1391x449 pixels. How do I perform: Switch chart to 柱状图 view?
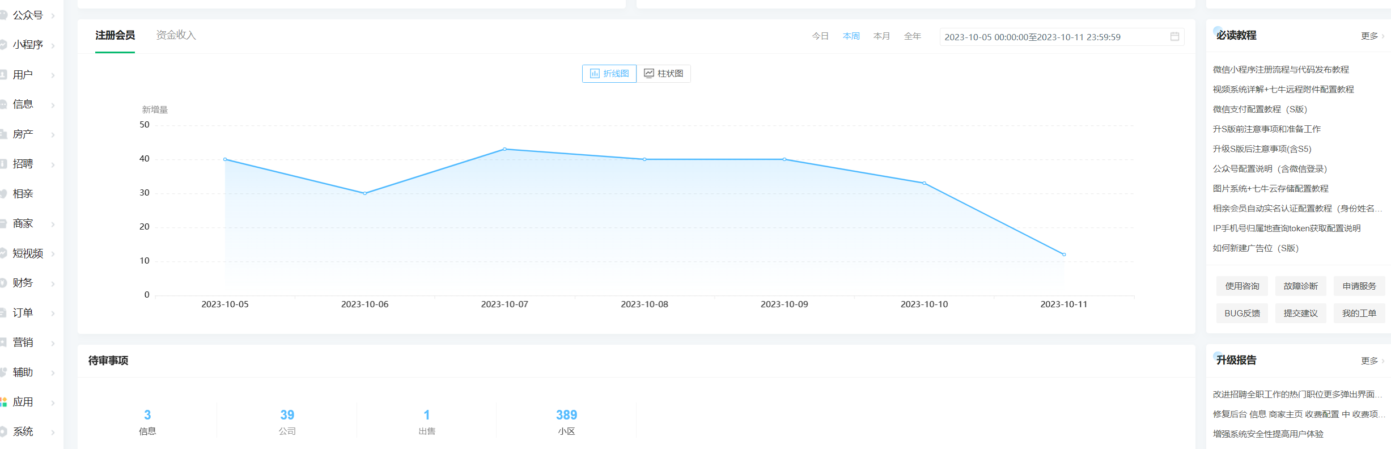664,74
